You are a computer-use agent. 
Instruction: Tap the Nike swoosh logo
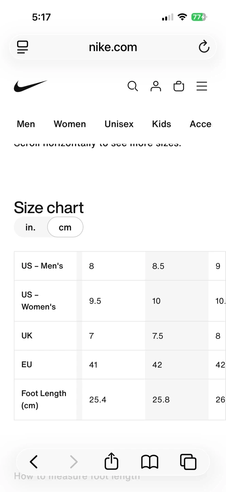(x=30, y=86)
